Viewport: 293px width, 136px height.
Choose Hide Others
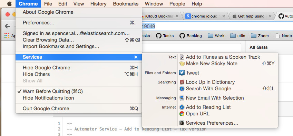(78, 74)
